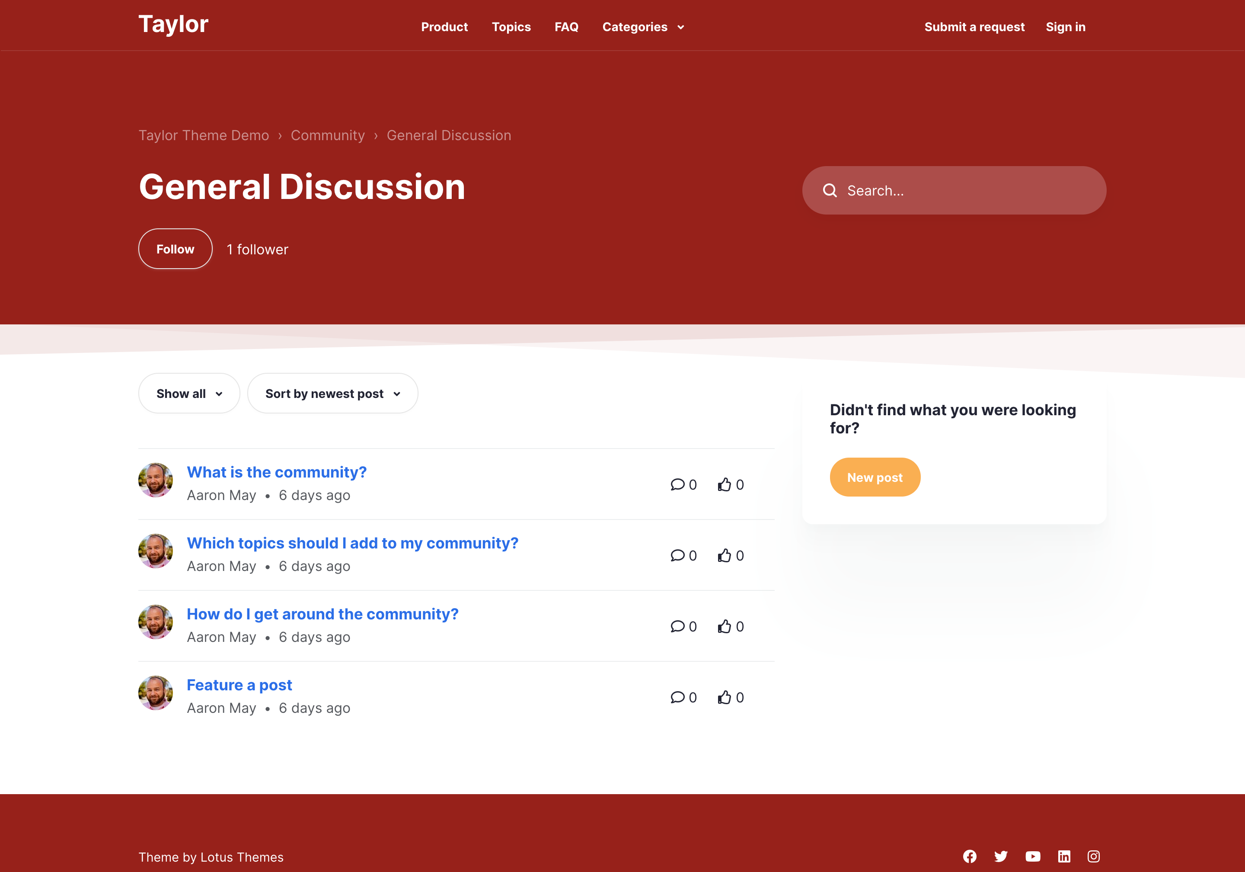Viewport: 1245px width, 872px height.
Task: Open the Topics navigation item
Action: point(511,27)
